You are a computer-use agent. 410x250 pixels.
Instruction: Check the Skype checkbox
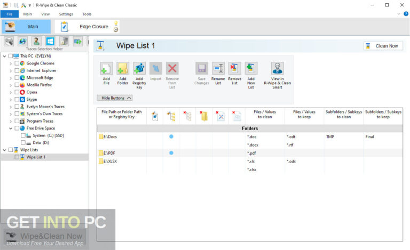tap(17, 100)
